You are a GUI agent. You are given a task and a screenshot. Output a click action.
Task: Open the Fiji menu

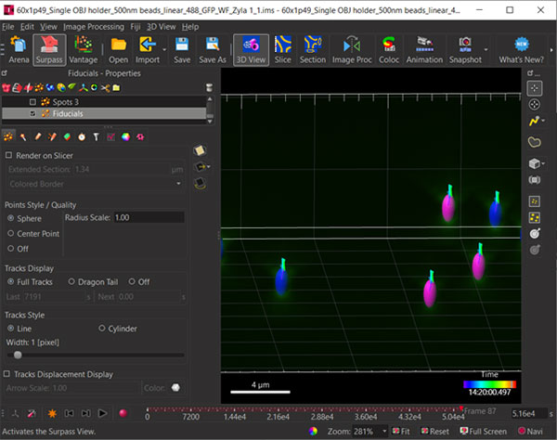[136, 27]
